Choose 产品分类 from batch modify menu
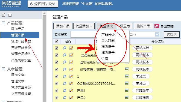The image size is (181, 102). click(x=108, y=35)
